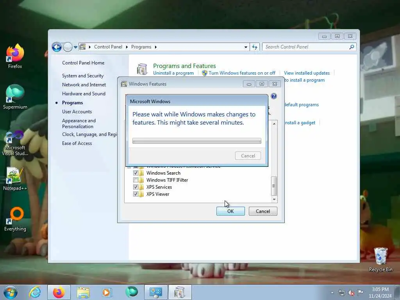This screenshot has width=400, height=300.
Task: Click the taskbar clock showing 3:05 PM
Action: pyautogui.click(x=380, y=293)
